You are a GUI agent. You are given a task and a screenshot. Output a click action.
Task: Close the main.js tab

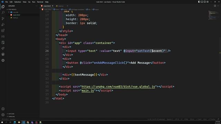click(67, 6)
